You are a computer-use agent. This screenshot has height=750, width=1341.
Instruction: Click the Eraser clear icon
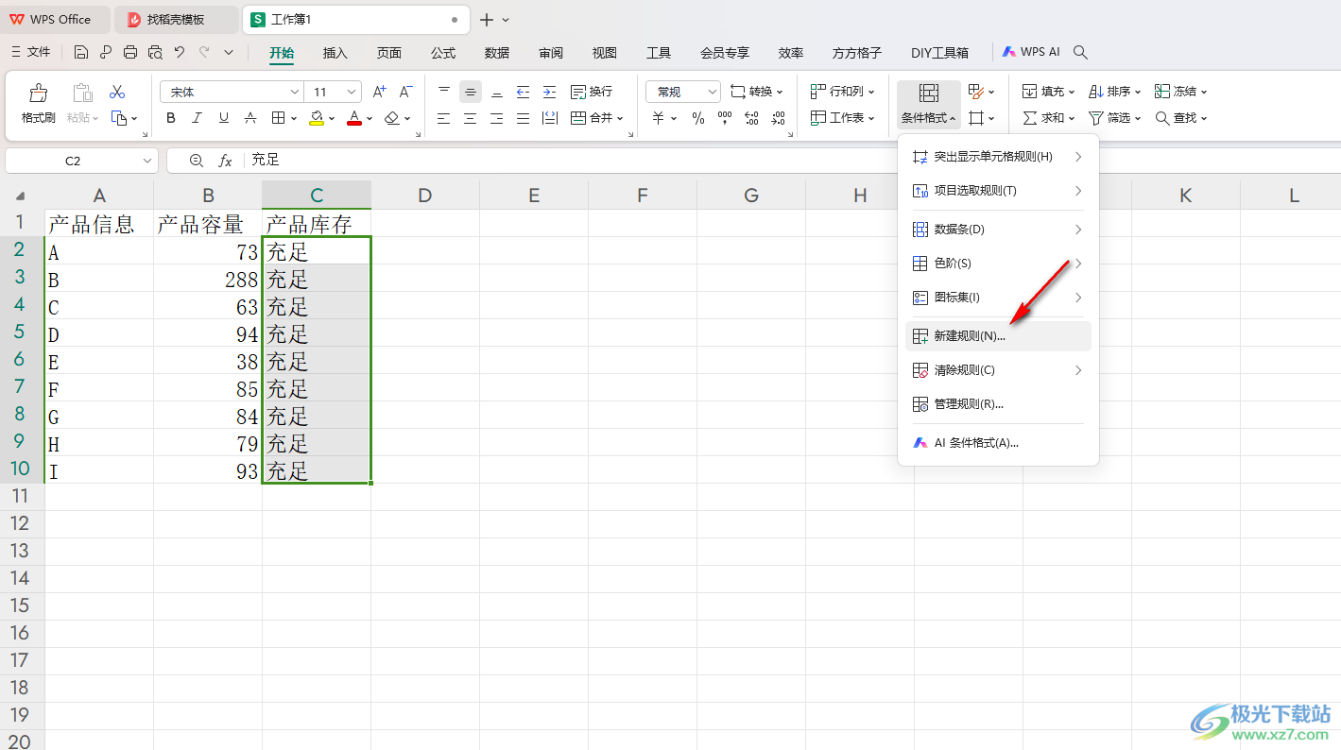coord(393,118)
